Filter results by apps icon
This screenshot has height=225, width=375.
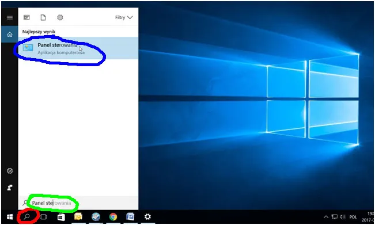click(26, 17)
